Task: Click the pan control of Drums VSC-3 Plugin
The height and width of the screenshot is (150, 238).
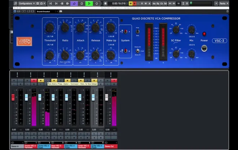Action: (x=44, y=75)
